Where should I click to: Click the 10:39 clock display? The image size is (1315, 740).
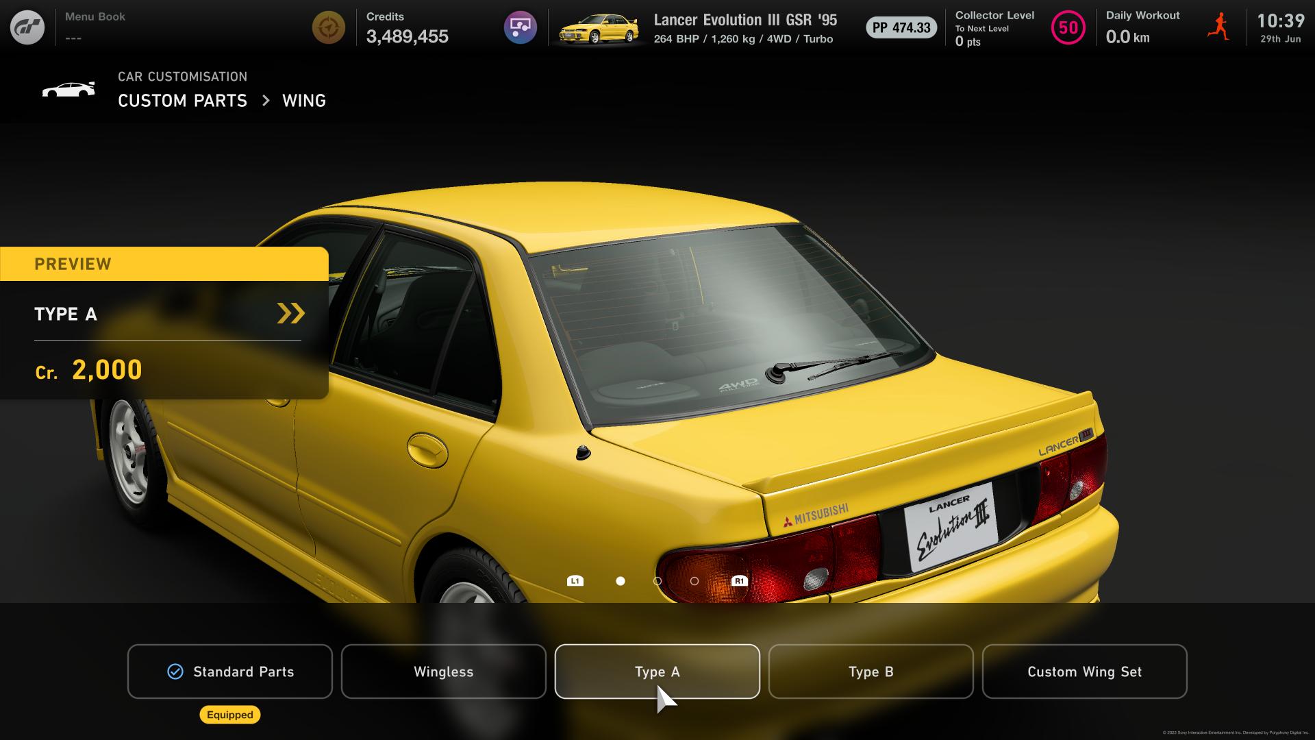(x=1281, y=21)
